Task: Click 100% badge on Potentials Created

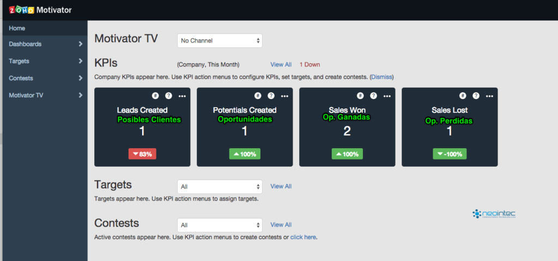Action: click(x=245, y=154)
